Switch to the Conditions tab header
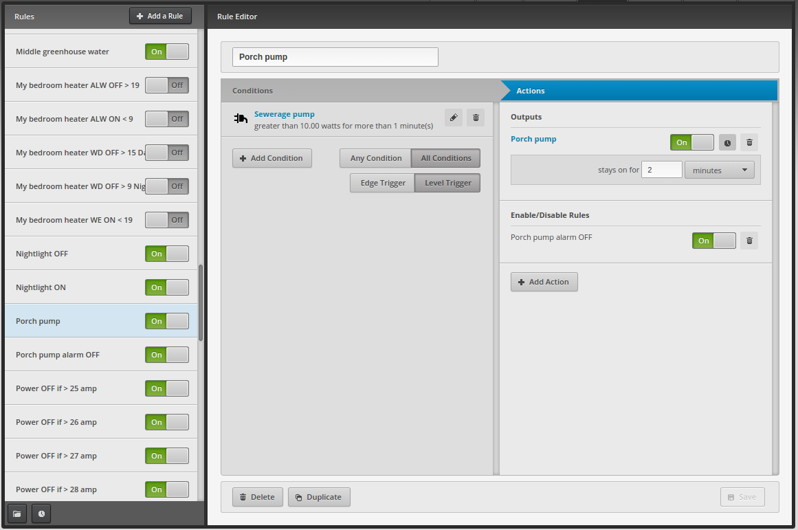This screenshot has height=530, width=798. (361, 91)
